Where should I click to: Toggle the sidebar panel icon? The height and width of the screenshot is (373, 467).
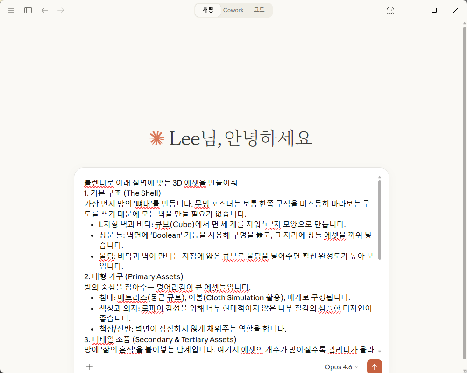28,10
